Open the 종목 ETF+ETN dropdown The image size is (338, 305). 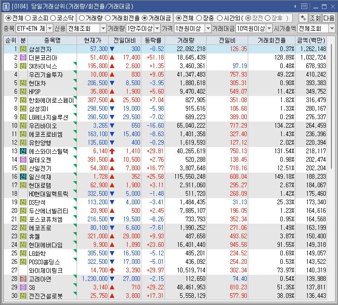(x=50, y=28)
